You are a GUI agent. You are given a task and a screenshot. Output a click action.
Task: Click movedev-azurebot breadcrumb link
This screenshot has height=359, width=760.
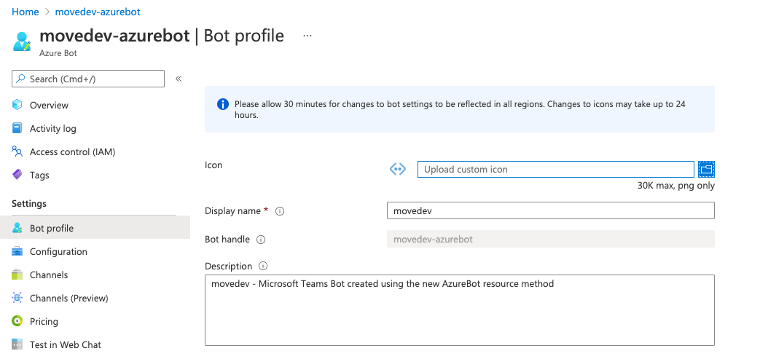98,12
